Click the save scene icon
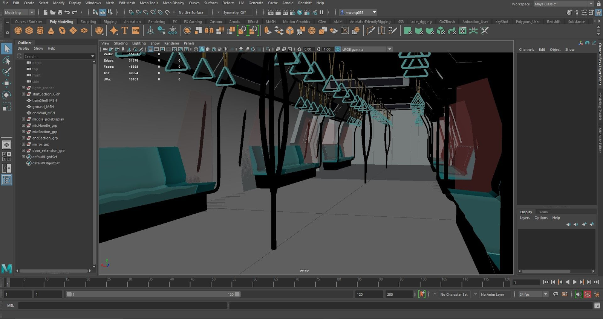This screenshot has width=603, height=319. tap(60, 12)
